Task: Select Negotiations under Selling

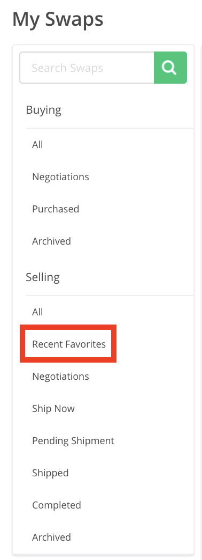Action: pyautogui.click(x=60, y=376)
